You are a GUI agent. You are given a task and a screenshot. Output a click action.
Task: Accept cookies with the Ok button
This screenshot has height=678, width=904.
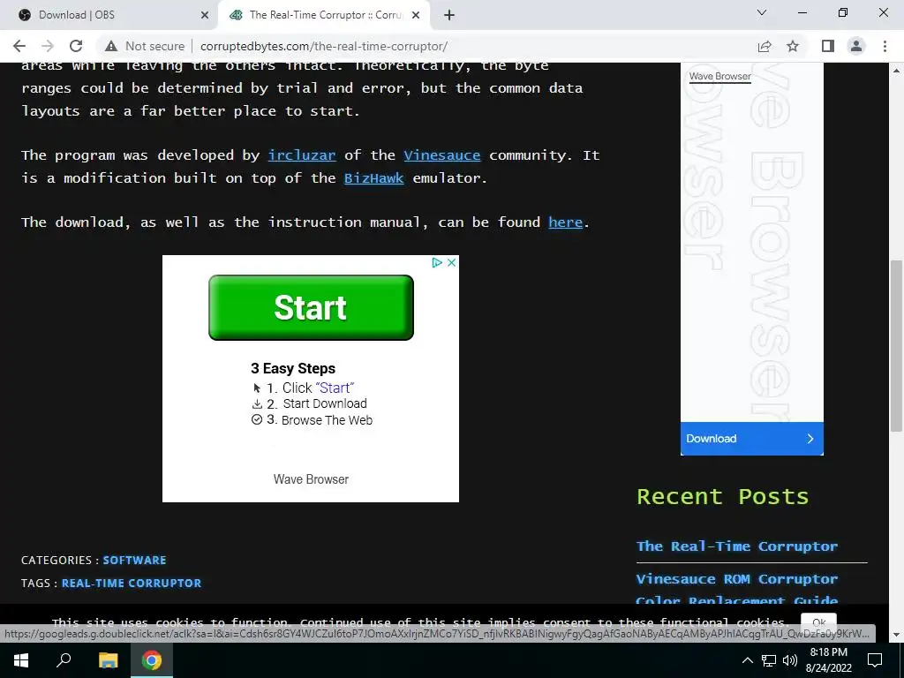pos(818,622)
